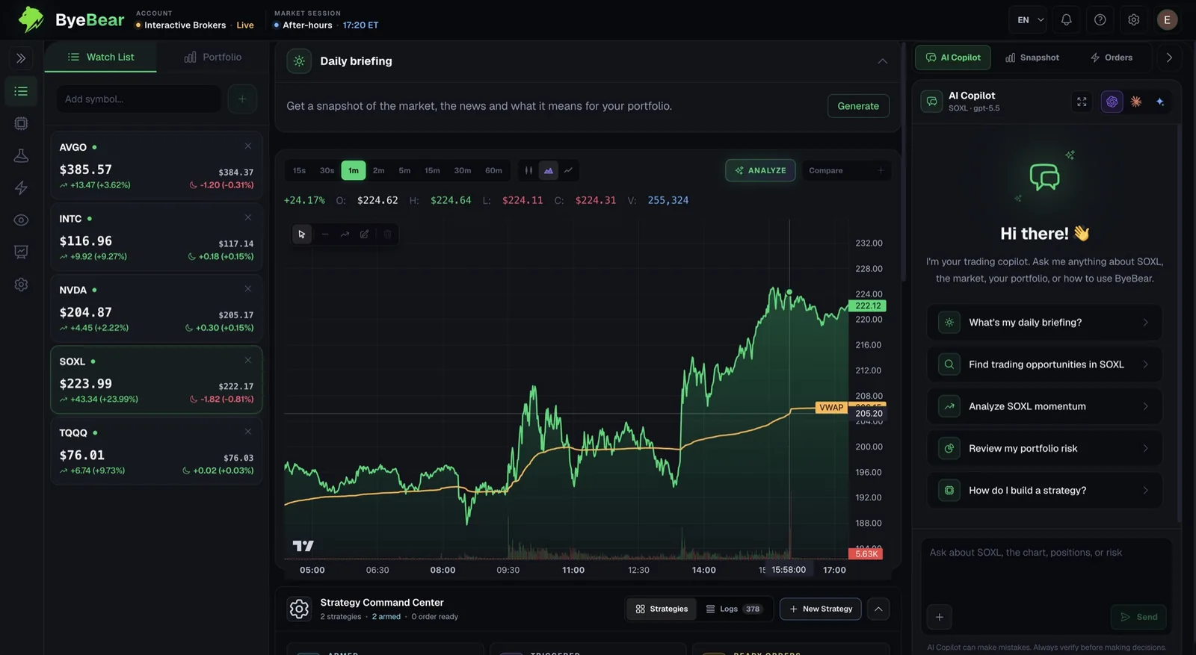Remove AVGO from the watch list
1196x655 pixels.
point(248,146)
